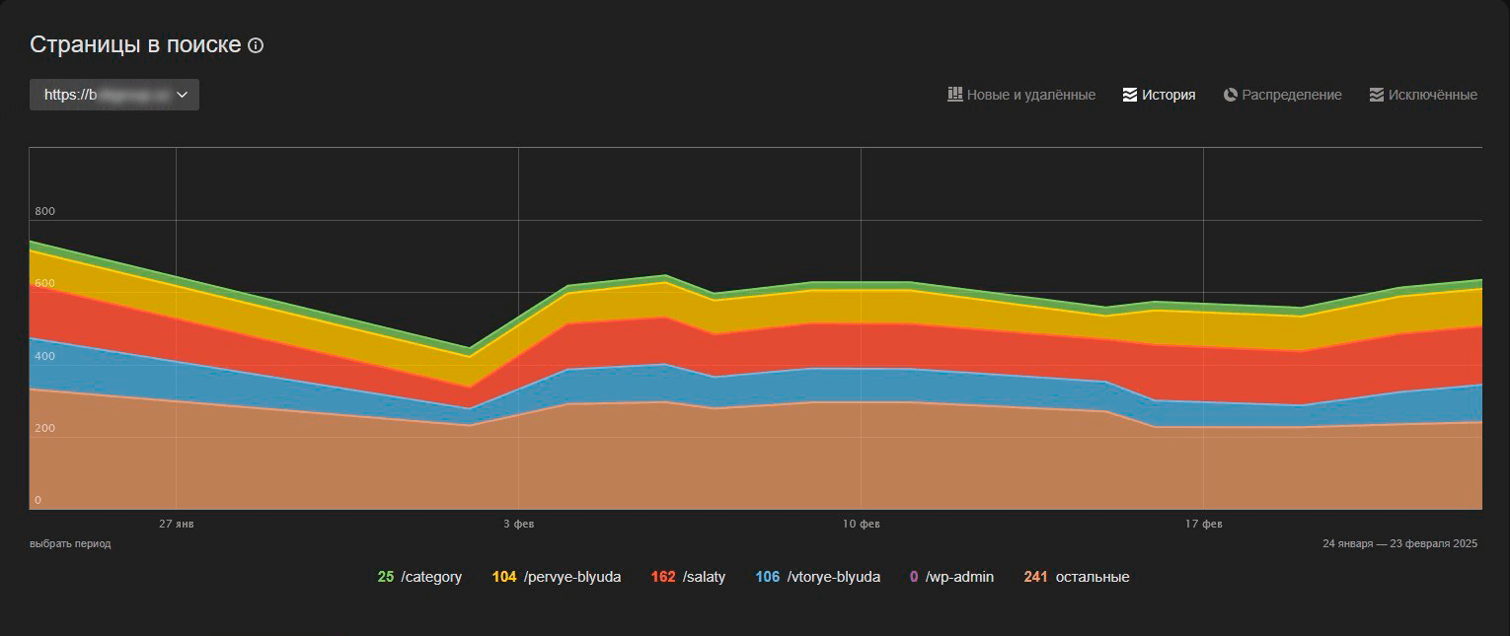This screenshot has width=1510, height=636.
Task: Click the 10 фев axis label
Action: [x=862, y=524]
